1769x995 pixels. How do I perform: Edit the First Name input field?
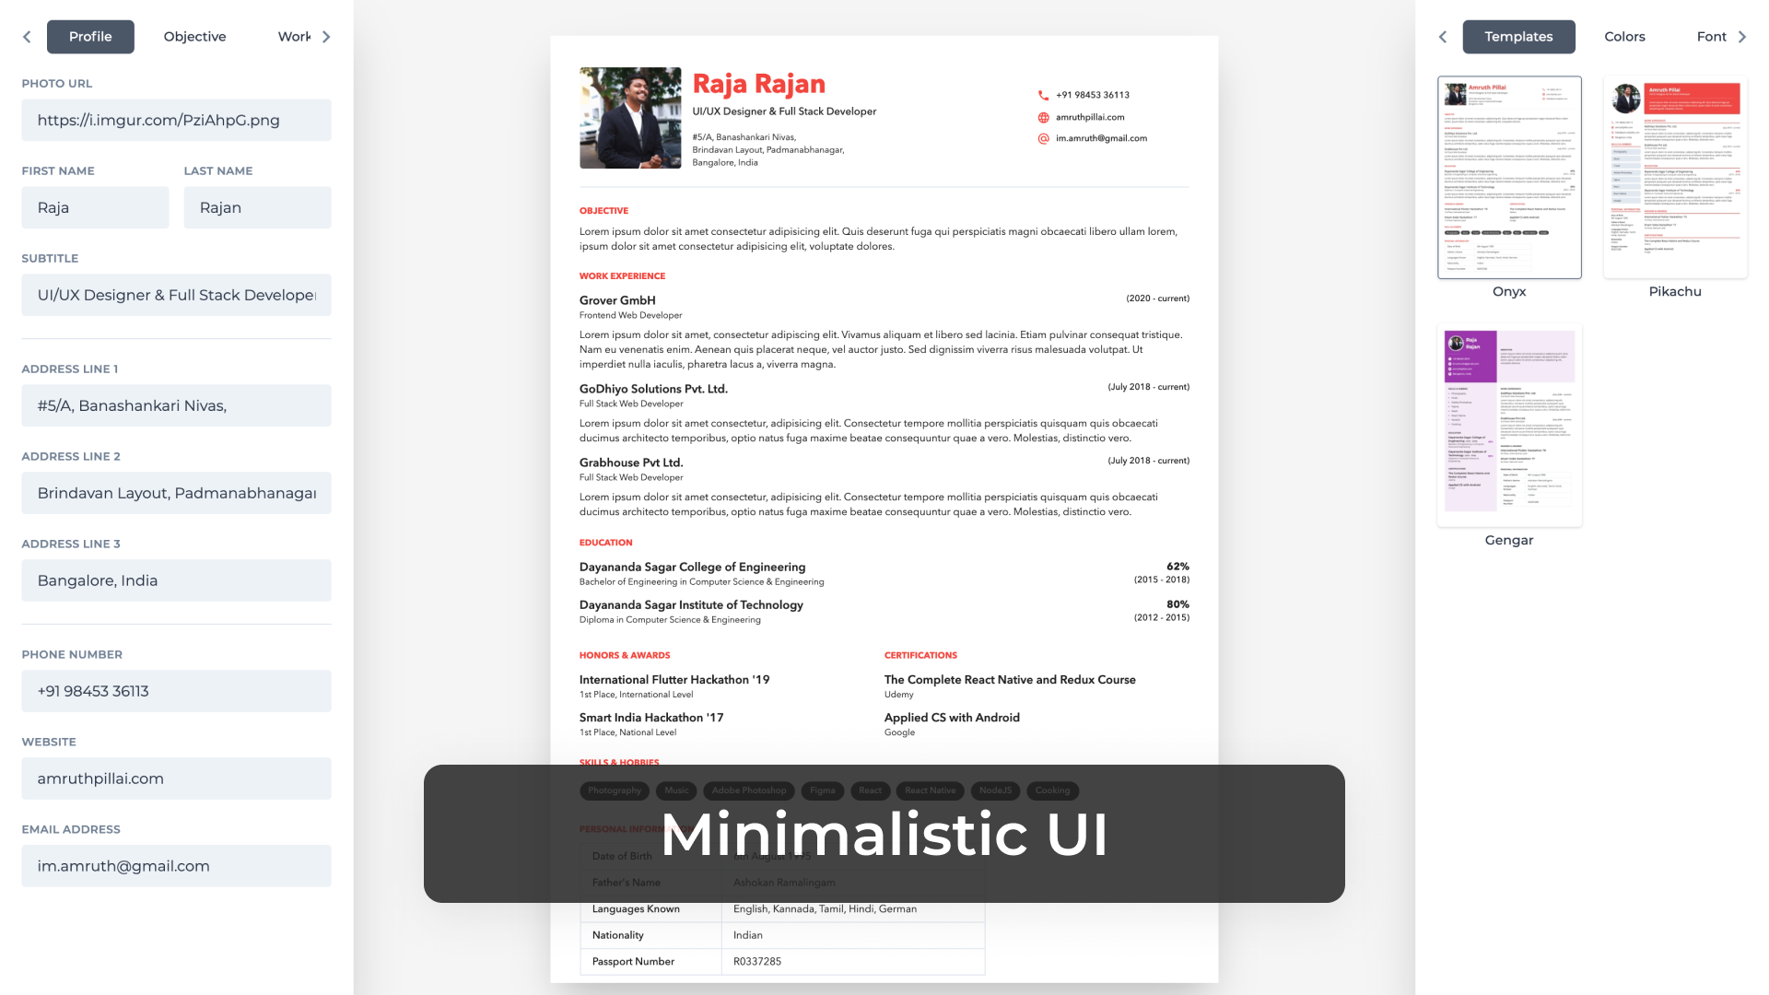click(95, 207)
